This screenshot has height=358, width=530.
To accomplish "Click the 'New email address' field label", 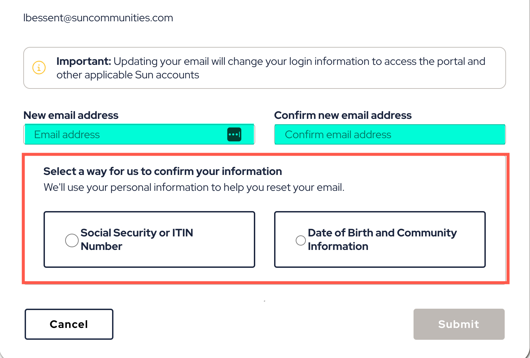I will [x=71, y=115].
